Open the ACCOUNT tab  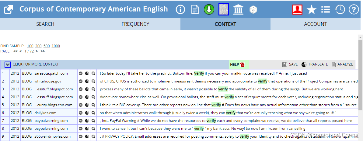pos(315,24)
